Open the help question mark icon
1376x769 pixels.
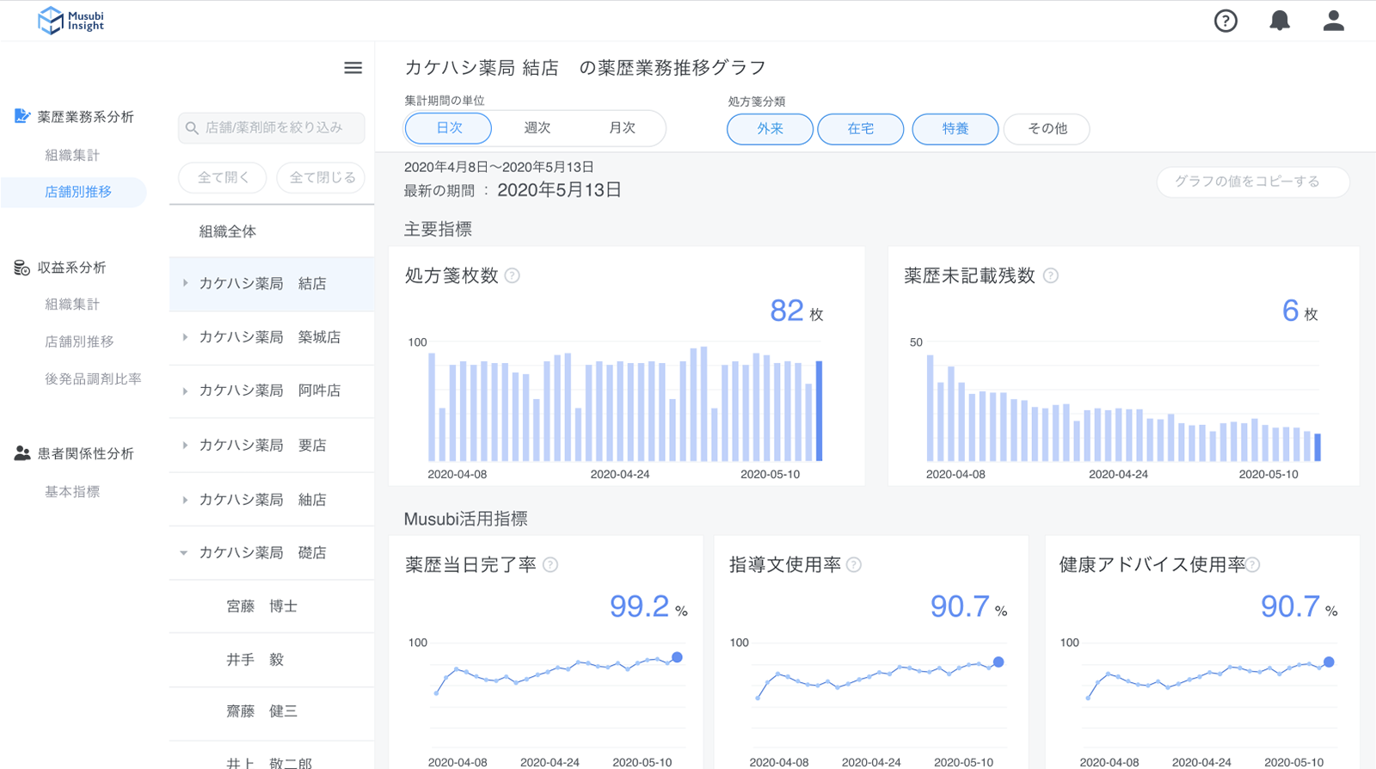click(x=1225, y=21)
